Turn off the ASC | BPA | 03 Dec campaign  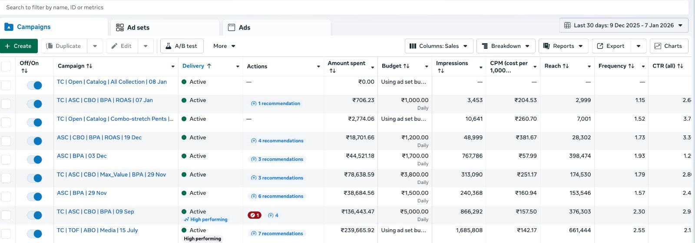[34, 159]
